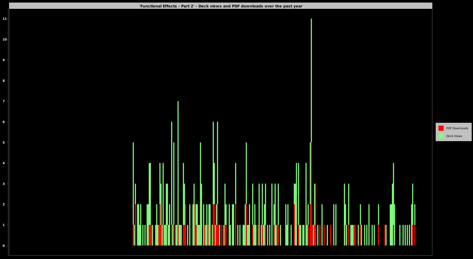The image size is (473, 259).
Task: Click the green Deck Views legend swatch
Action: (441, 136)
